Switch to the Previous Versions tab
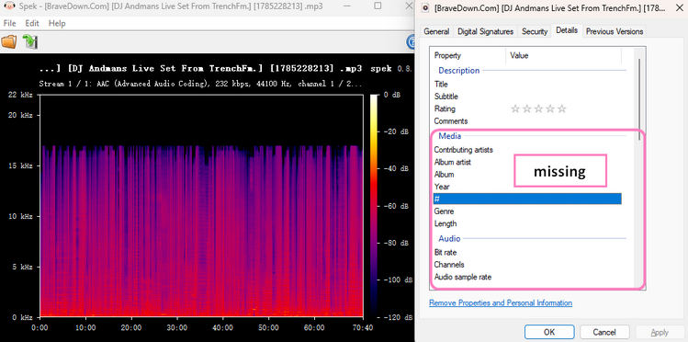 coord(615,31)
